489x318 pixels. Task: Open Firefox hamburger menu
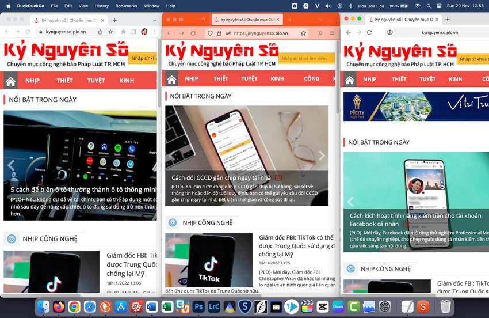[332, 33]
